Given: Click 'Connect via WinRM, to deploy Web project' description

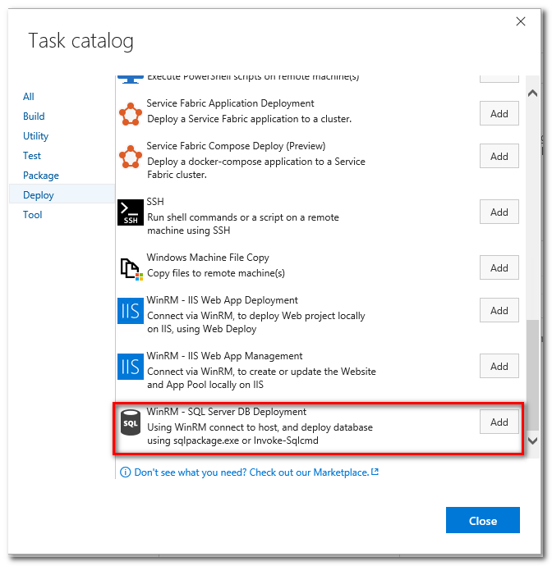Looking at the screenshot, I should click(x=256, y=322).
